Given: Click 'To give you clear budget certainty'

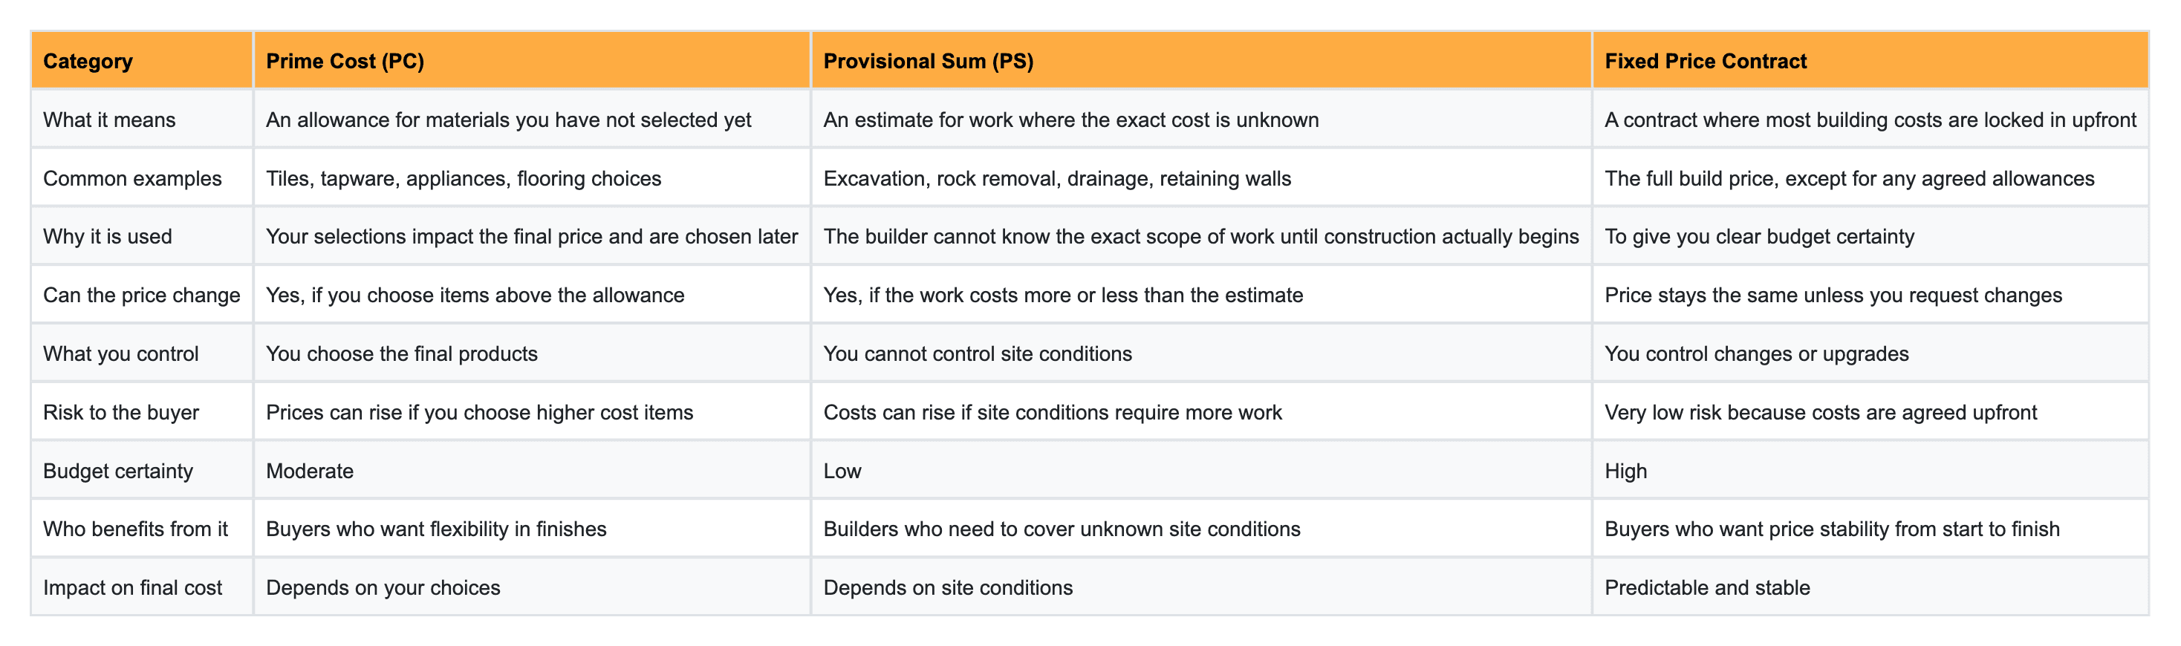Looking at the screenshot, I should 1759,236.
